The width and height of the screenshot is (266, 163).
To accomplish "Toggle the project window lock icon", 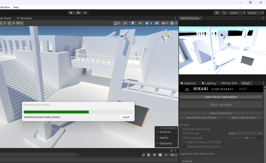I will pos(172,150).
